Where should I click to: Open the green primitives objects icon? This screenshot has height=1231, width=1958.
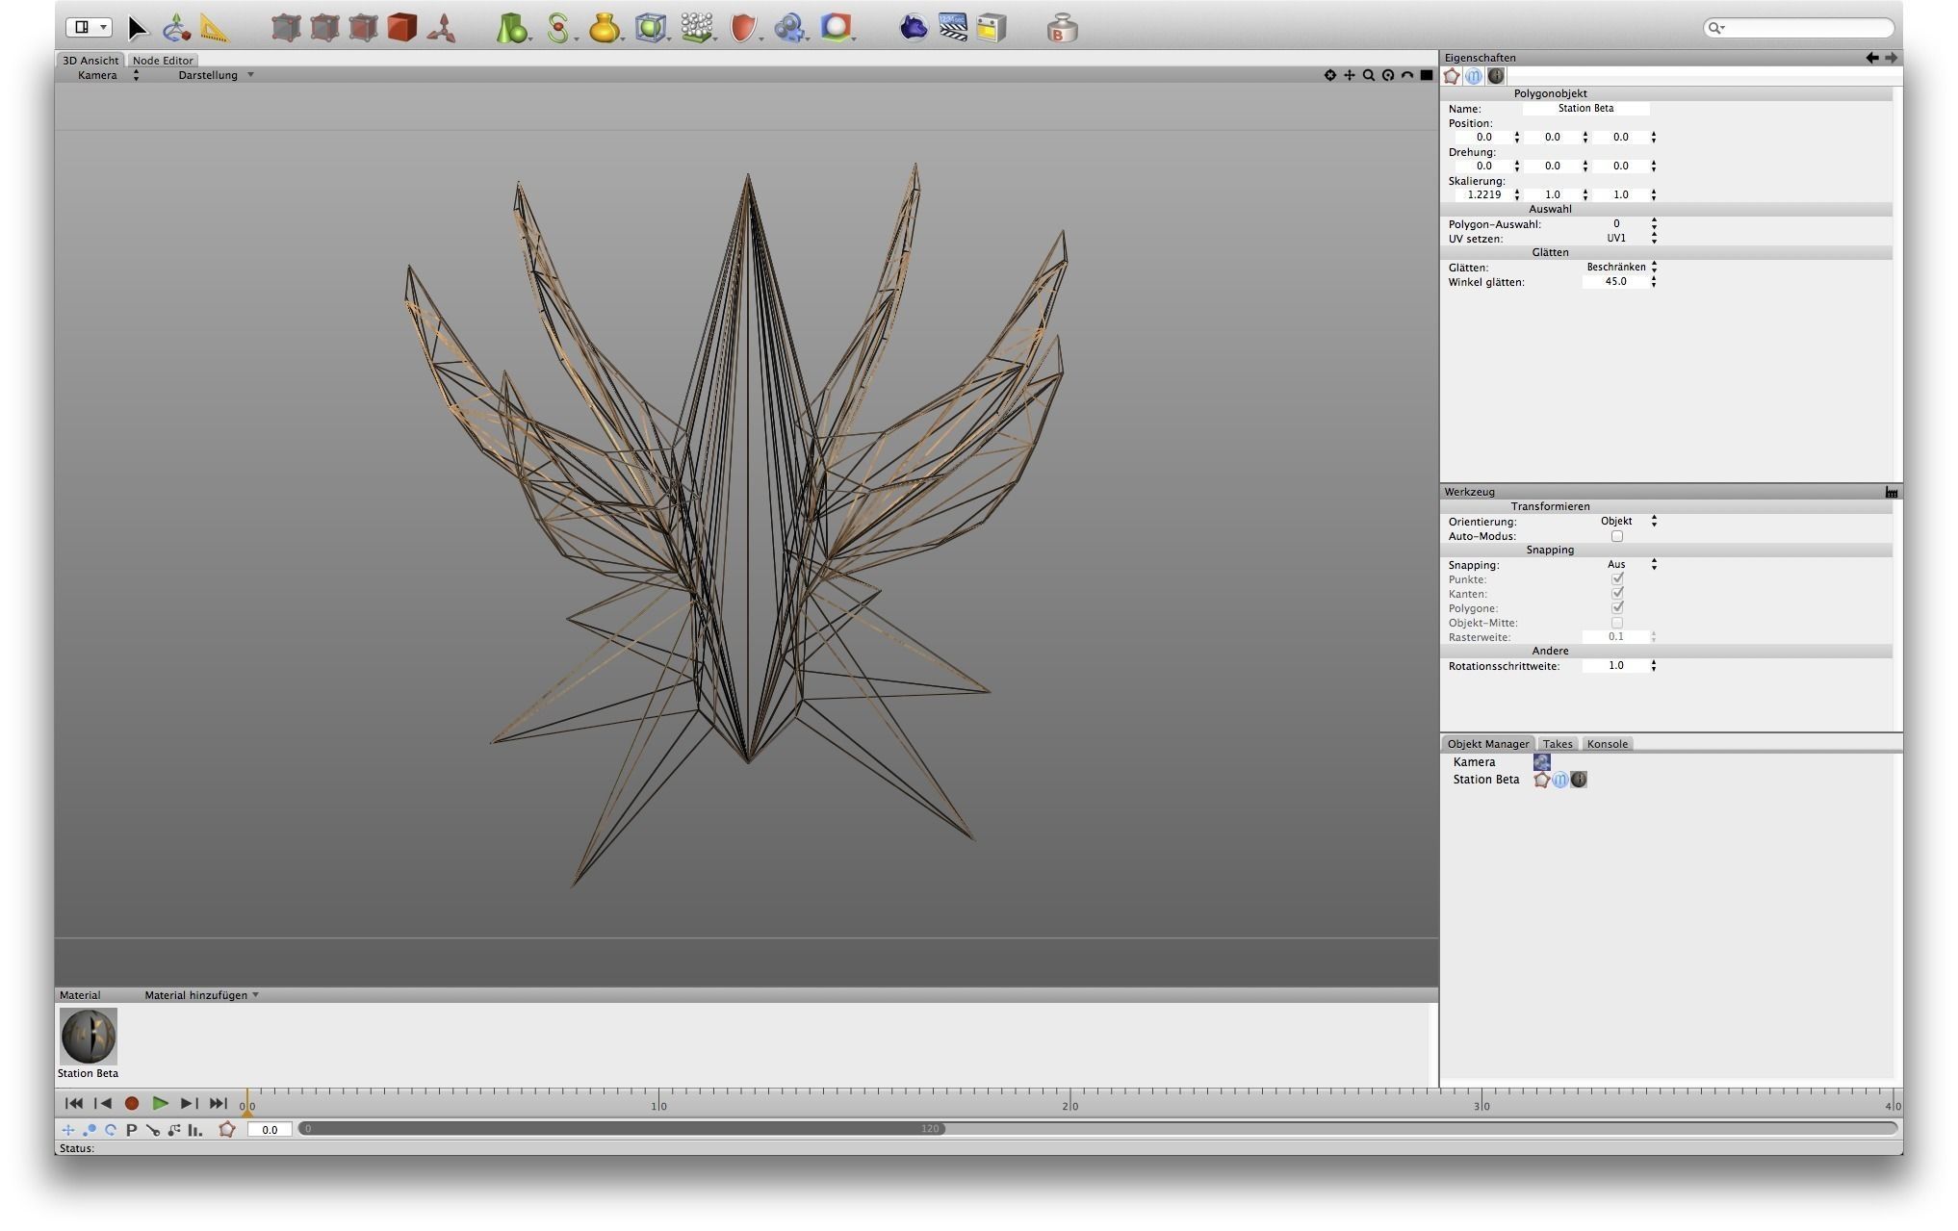[x=511, y=28]
